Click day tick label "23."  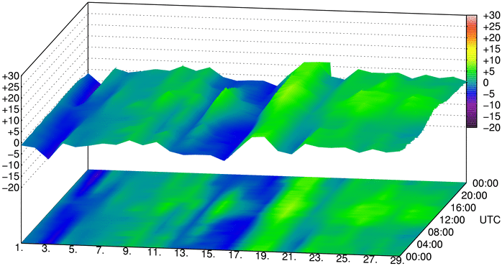click(316, 258)
